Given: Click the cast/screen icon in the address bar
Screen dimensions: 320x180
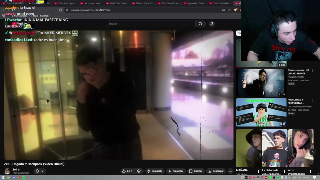Looking at the screenshot, I should click(x=223, y=10).
